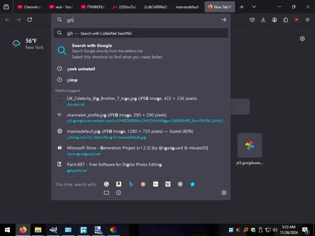Open the Downloads panel
This screenshot has width=315, height=236.
point(263,20)
